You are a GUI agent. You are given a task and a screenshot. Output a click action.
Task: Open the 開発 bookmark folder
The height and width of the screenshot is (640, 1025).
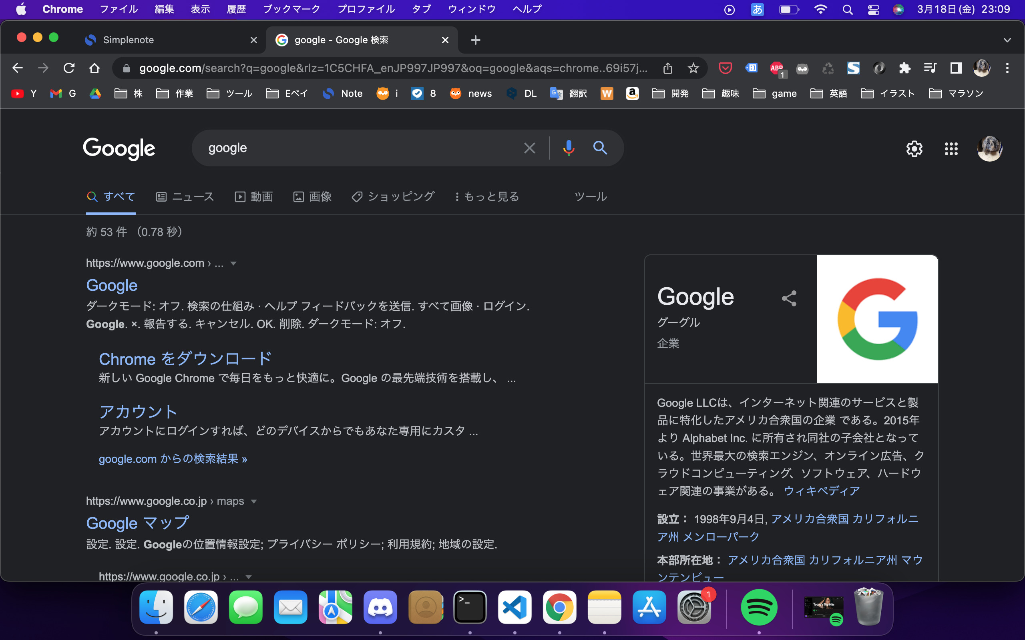(x=670, y=94)
